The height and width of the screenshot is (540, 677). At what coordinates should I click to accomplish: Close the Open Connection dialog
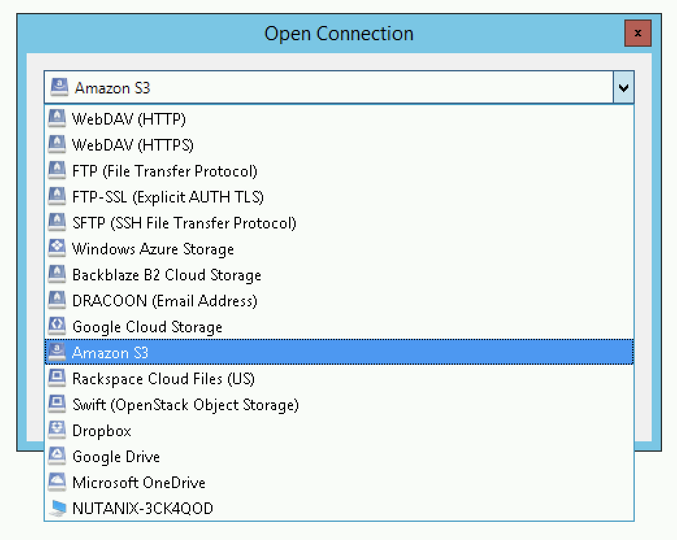pyautogui.click(x=638, y=33)
